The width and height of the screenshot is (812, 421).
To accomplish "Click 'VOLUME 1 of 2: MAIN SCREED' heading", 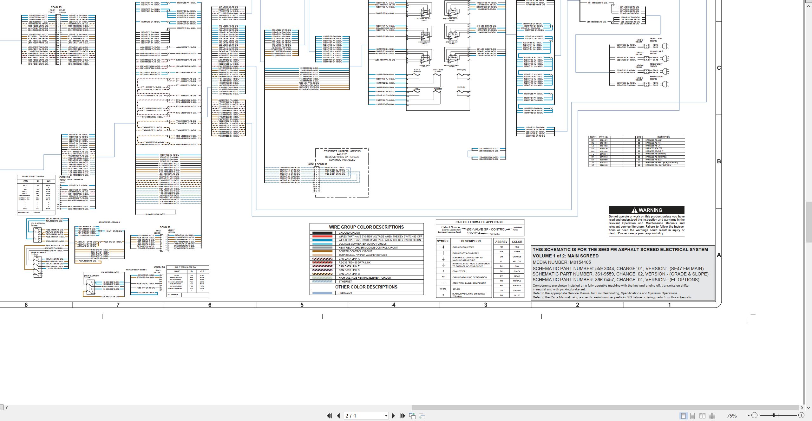I will pos(566,256).
